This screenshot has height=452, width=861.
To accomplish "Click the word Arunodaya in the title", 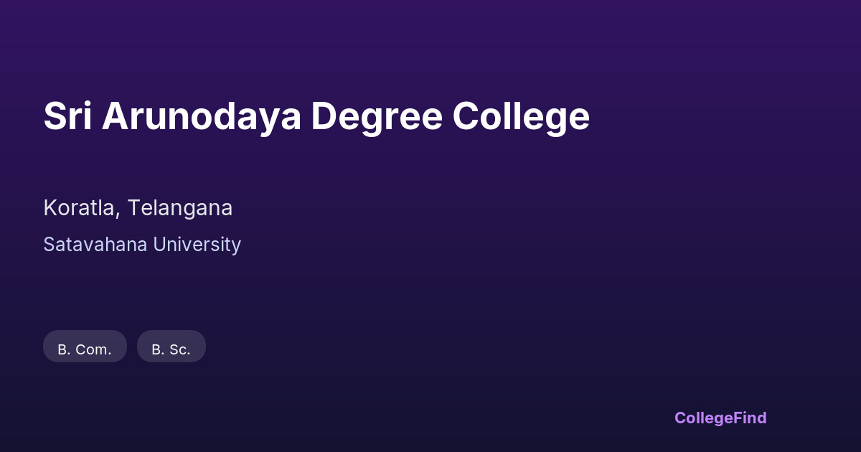I will 201,116.
